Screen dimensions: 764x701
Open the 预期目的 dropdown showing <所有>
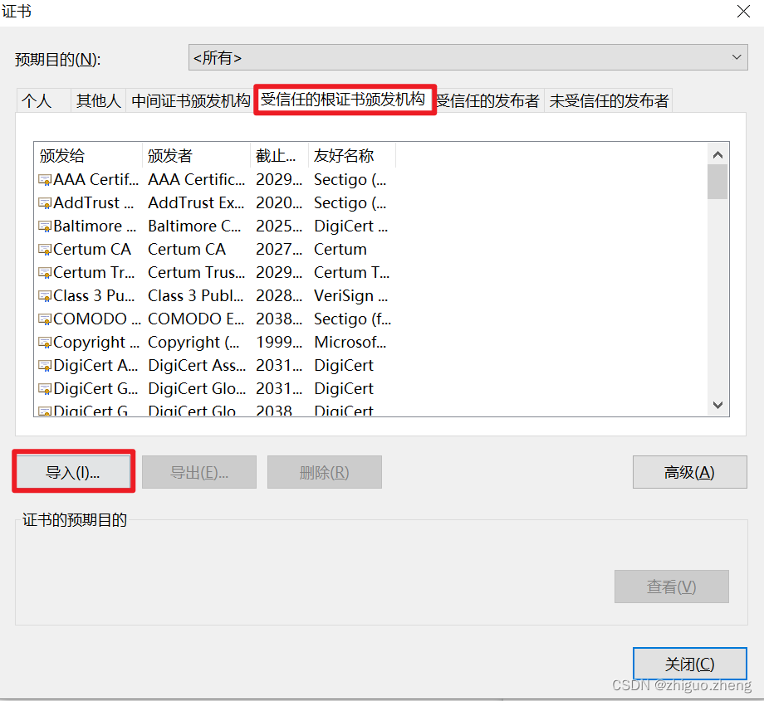coord(468,57)
